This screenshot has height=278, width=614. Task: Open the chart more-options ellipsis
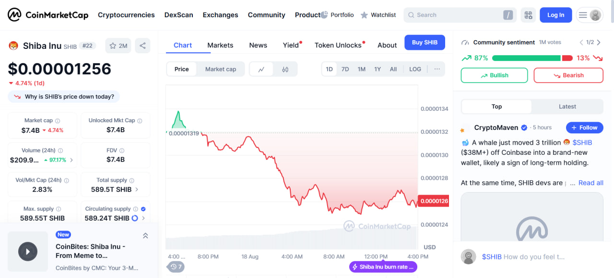(x=437, y=69)
